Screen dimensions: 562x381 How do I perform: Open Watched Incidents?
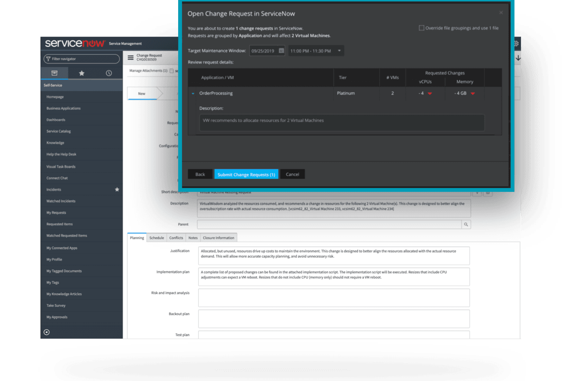pos(61,201)
